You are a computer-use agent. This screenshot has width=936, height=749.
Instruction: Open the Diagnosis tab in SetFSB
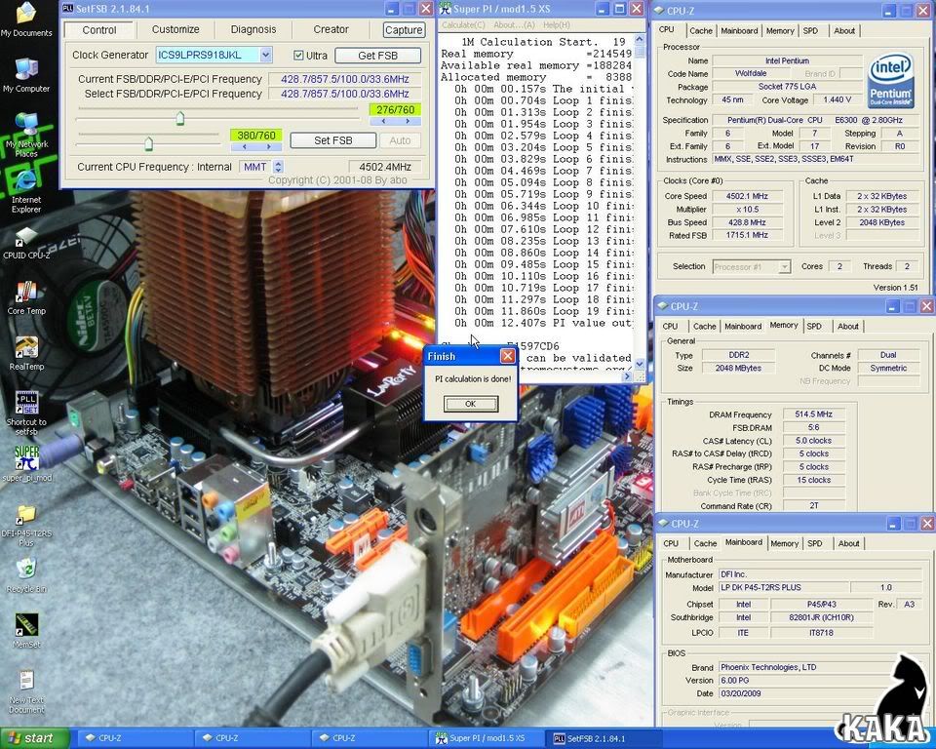(x=253, y=29)
